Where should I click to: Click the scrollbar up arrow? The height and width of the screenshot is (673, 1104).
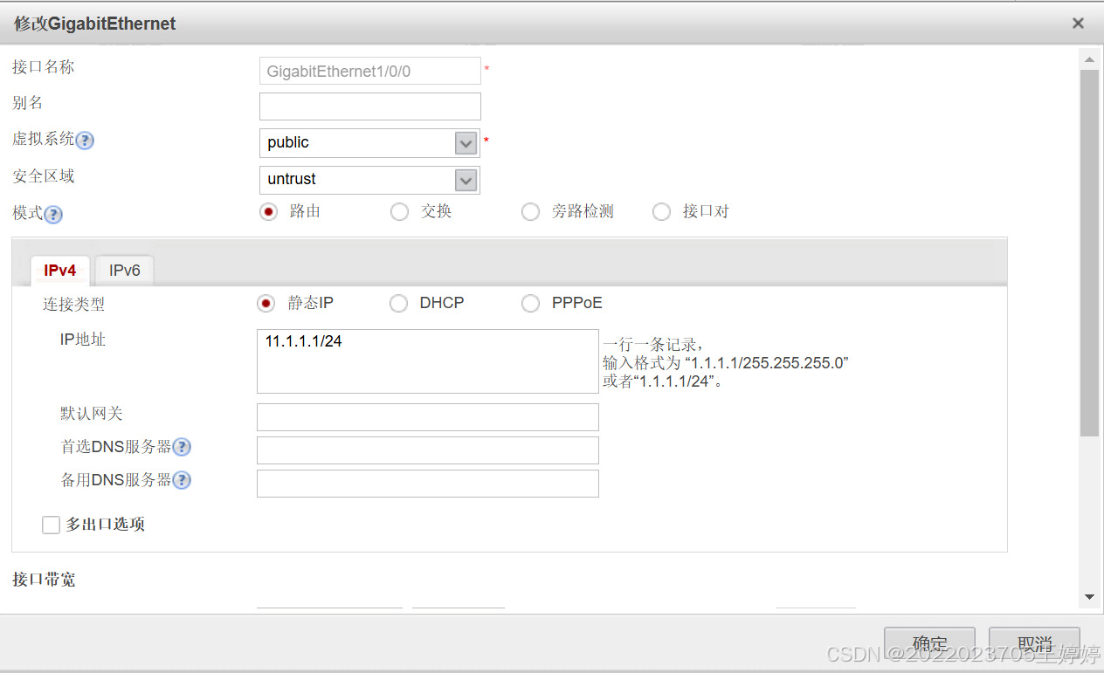(1089, 60)
